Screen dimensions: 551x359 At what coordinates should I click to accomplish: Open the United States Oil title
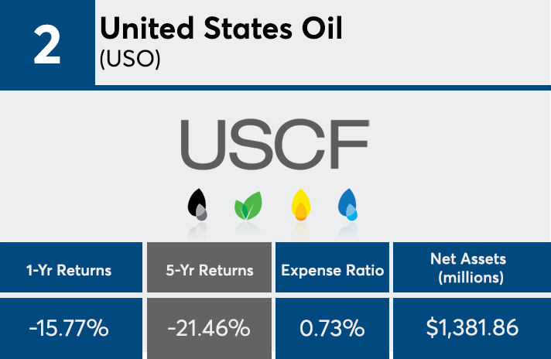(221, 29)
